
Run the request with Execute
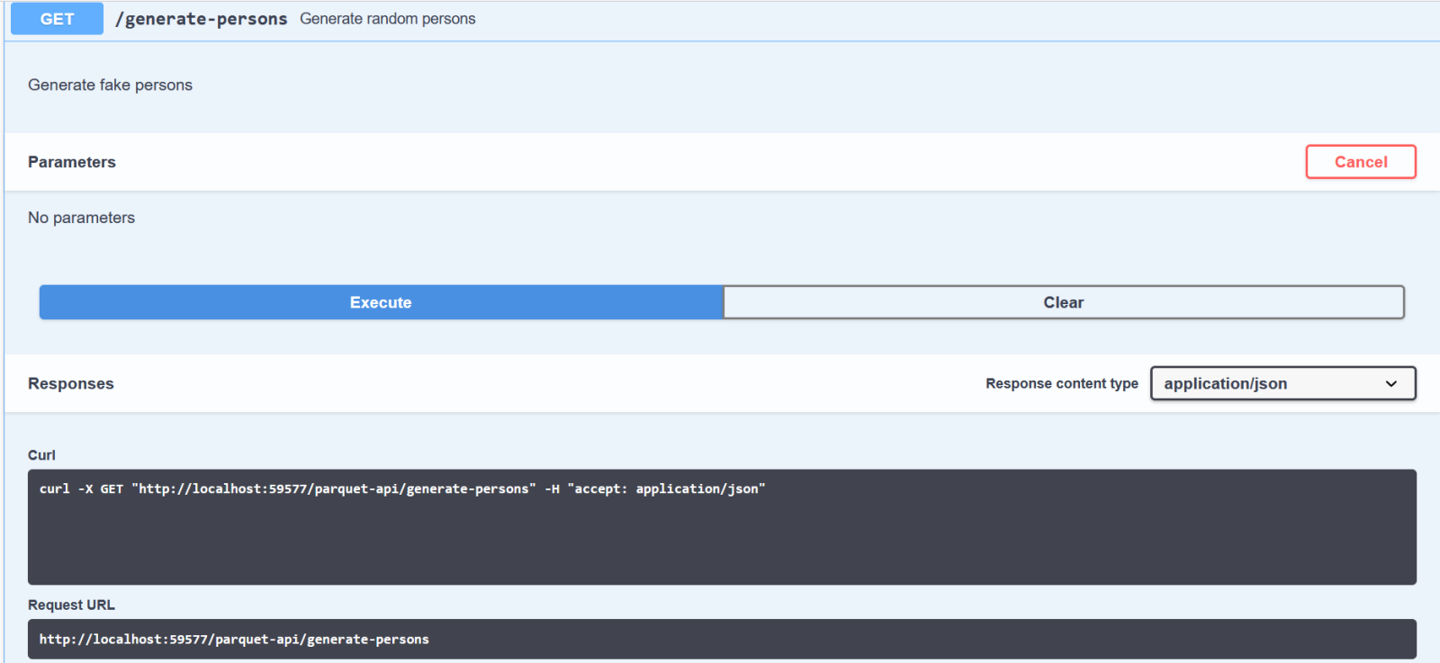[x=381, y=302]
